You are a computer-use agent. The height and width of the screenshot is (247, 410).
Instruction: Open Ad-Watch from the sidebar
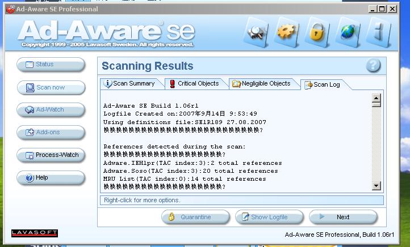tap(51, 110)
